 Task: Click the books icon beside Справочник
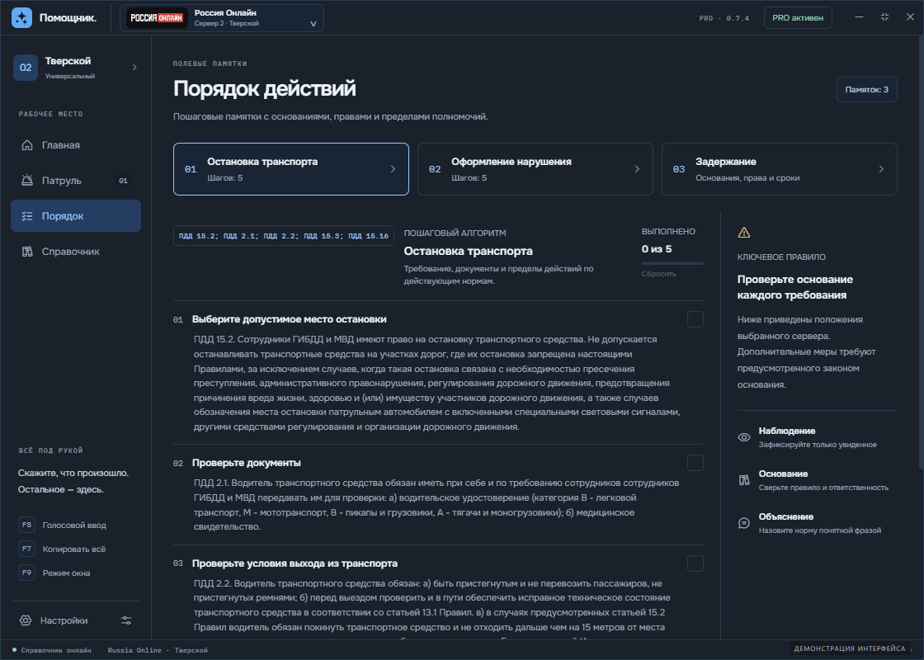coord(27,251)
